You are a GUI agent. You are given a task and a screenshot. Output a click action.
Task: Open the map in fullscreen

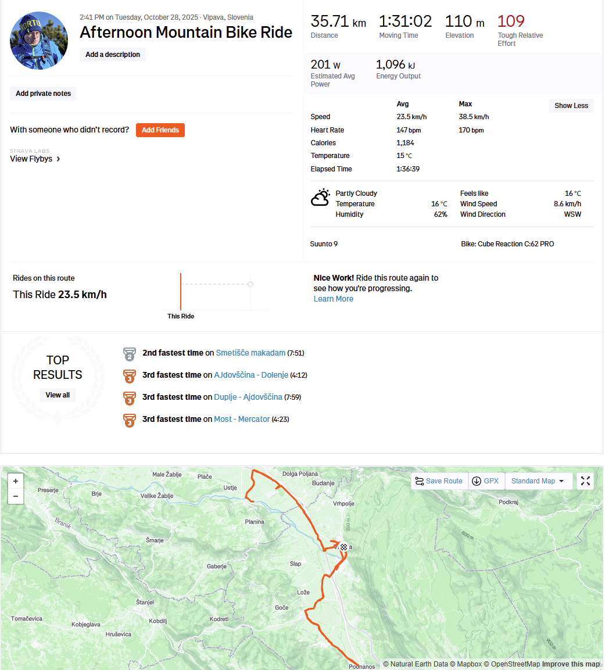[585, 481]
